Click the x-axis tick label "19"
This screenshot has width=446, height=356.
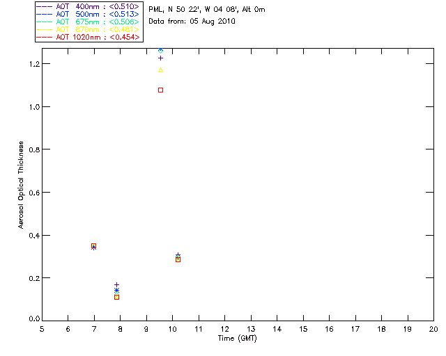pyautogui.click(x=408, y=329)
